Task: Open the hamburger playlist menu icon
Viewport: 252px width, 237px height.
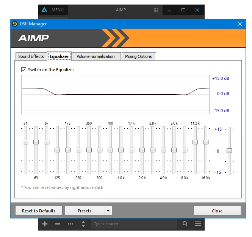Action: 198,224
